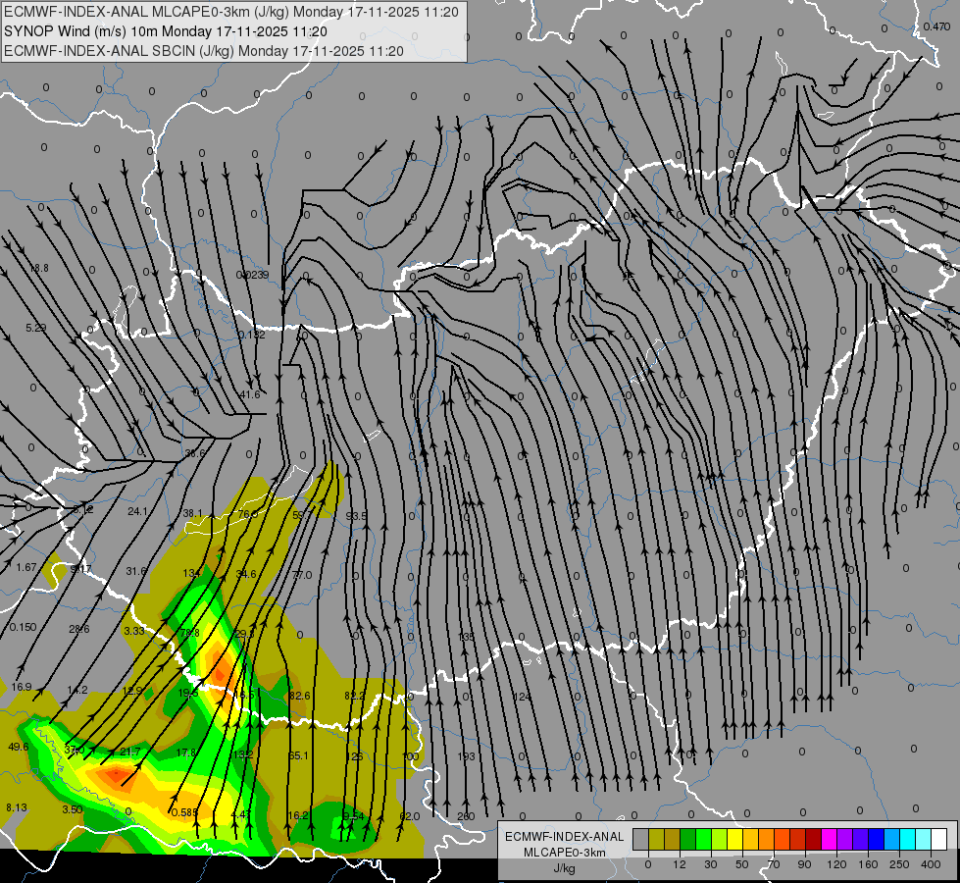Click the red-orange swatch after 70 tick
The image size is (960, 883).
click(x=783, y=839)
